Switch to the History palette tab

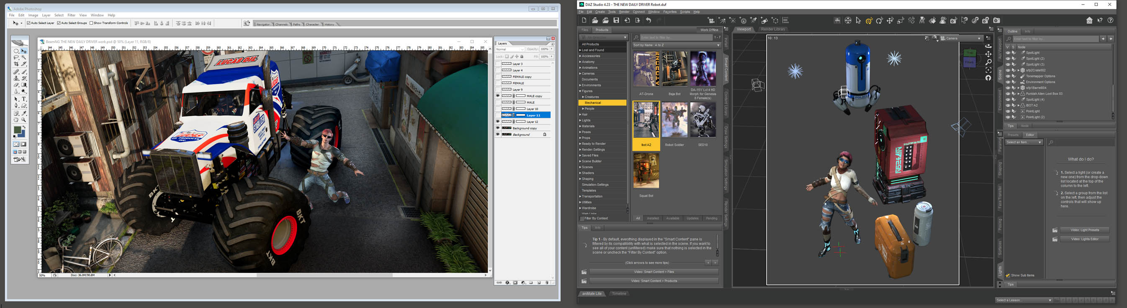(329, 25)
